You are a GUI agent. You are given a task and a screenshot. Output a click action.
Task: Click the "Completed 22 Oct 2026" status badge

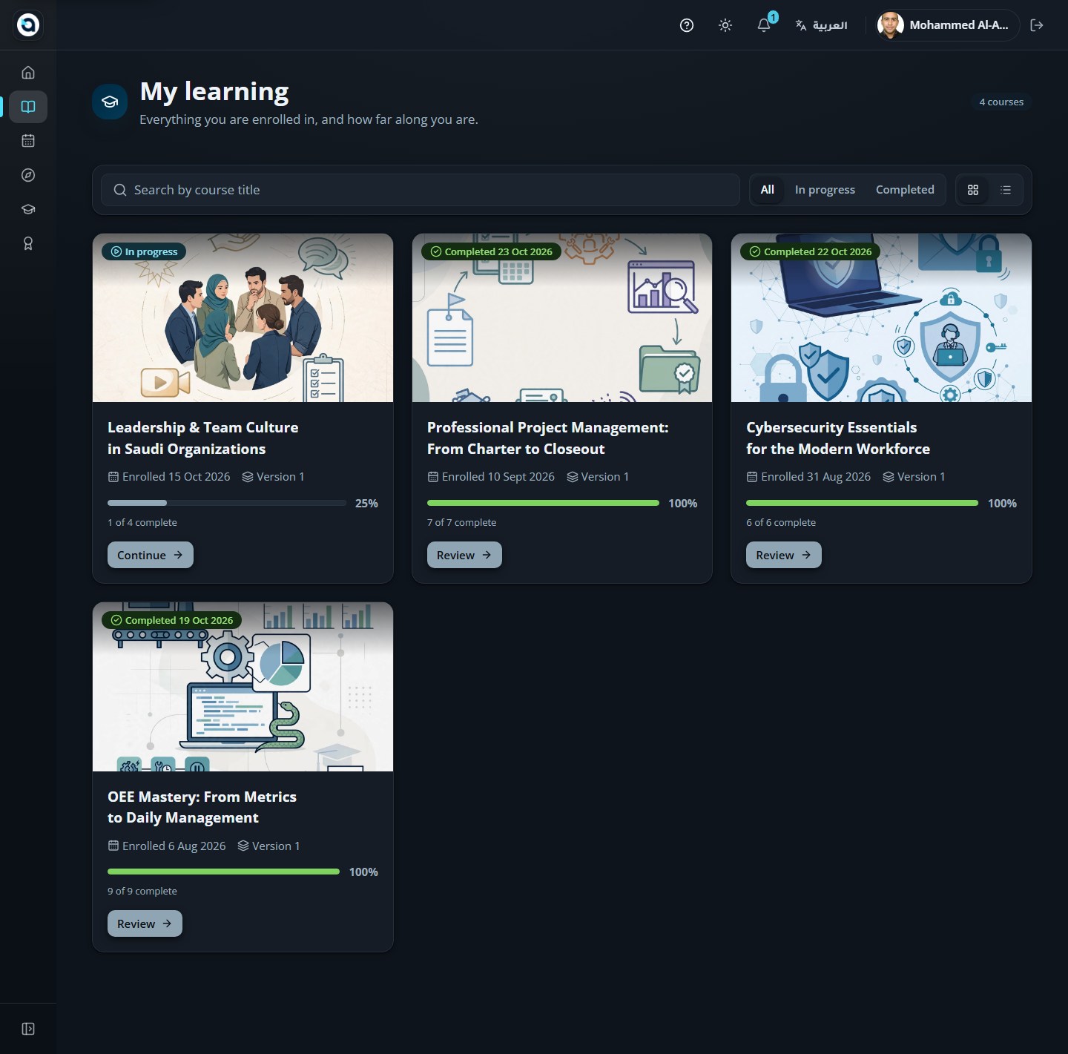point(811,251)
